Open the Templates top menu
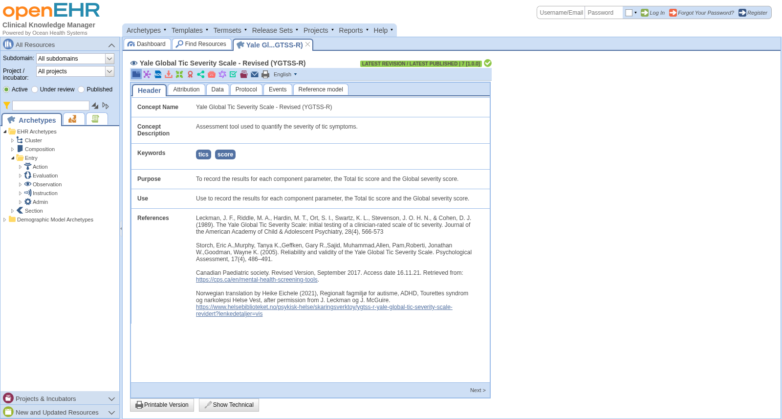The width and height of the screenshot is (782, 419). [190, 30]
